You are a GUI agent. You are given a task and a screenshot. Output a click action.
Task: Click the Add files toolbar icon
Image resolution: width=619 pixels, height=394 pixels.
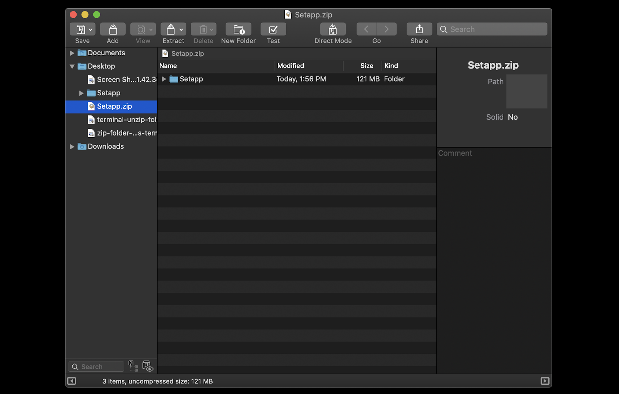click(x=113, y=29)
